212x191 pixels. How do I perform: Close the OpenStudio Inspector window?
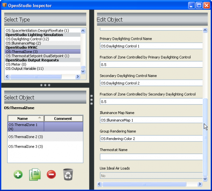(x=207, y=5)
